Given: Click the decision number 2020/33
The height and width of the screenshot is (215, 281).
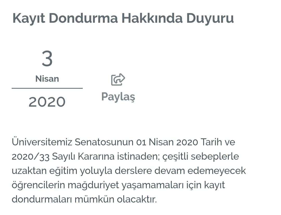Looking at the screenshot, I should [x=30, y=157].
